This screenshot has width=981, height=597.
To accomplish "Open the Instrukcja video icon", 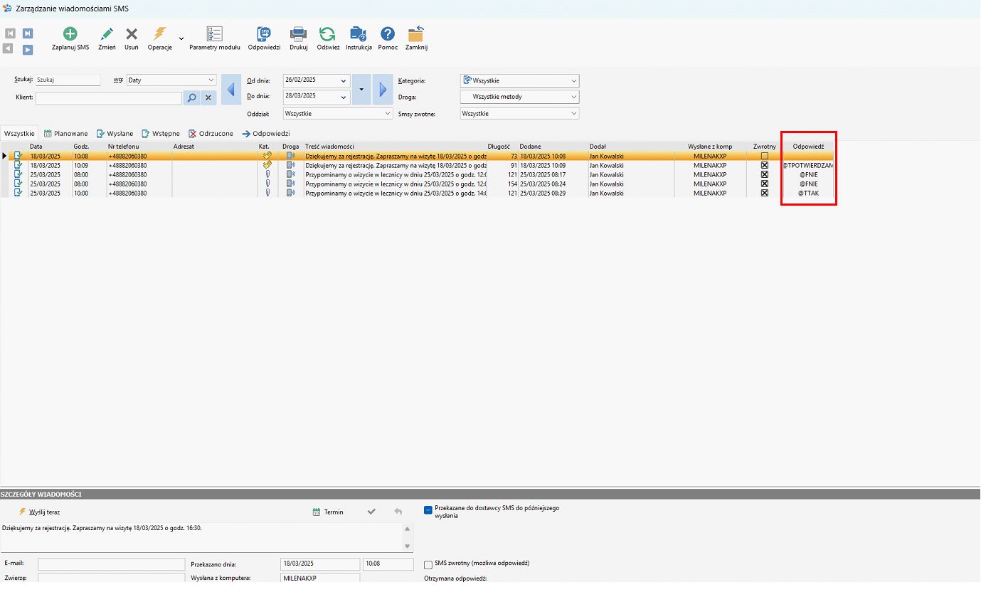I will 359,34.
